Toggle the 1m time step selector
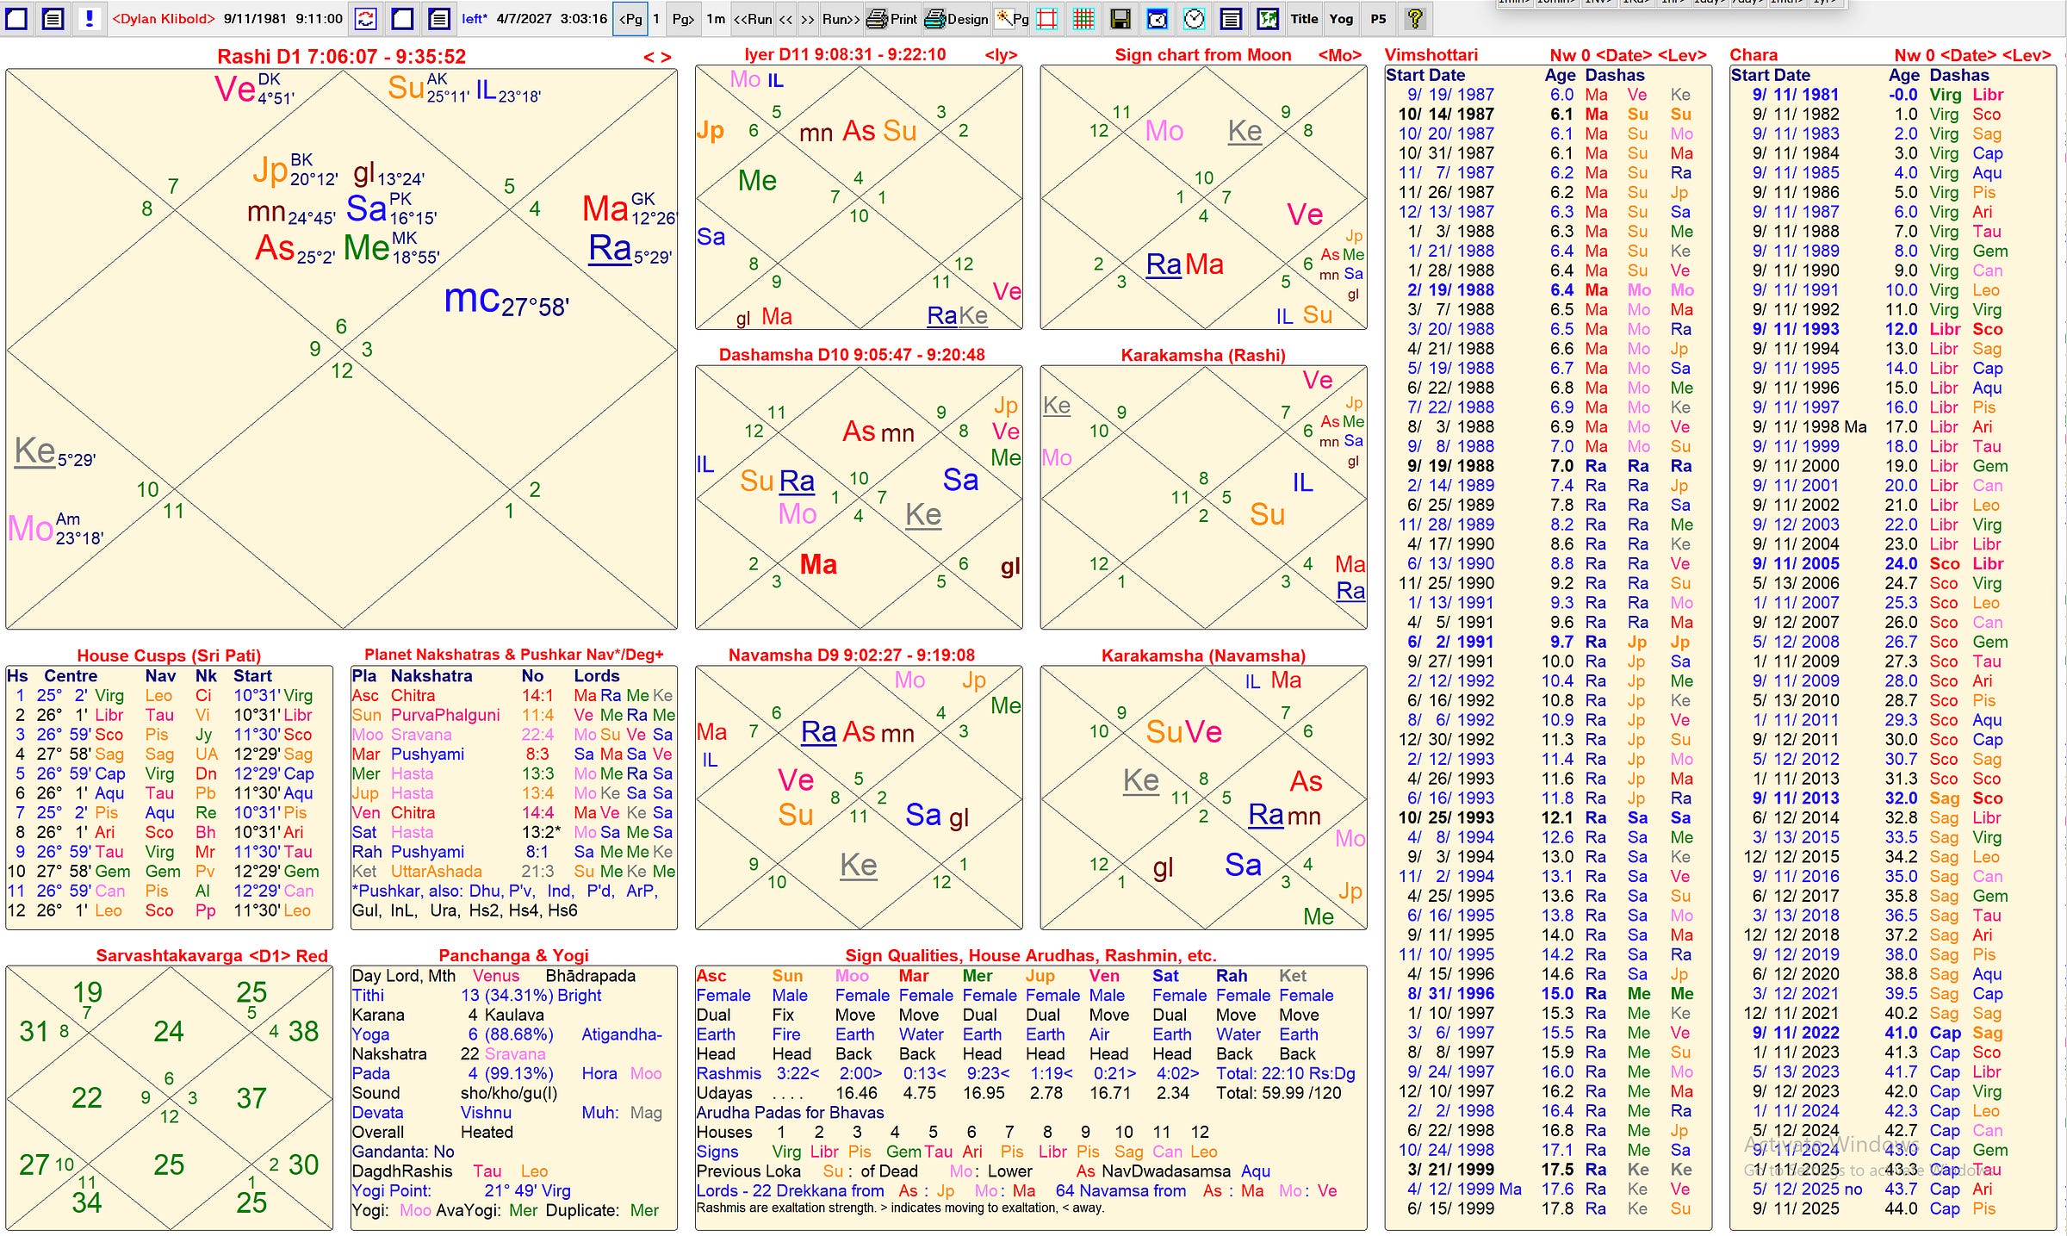The image size is (2067, 1236). (716, 18)
